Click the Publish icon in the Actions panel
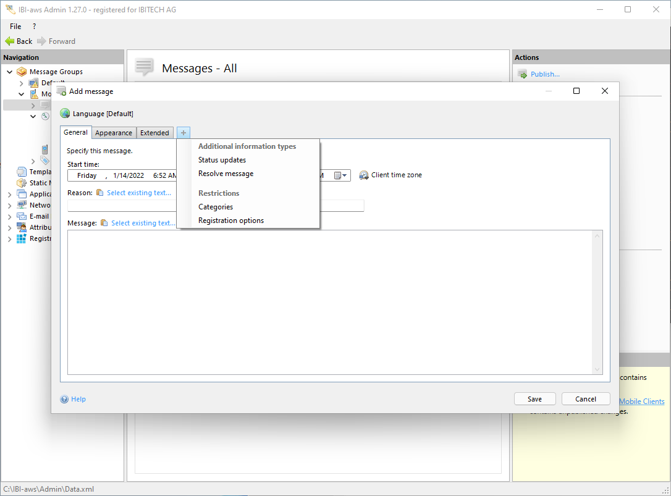The image size is (671, 496). [522, 74]
